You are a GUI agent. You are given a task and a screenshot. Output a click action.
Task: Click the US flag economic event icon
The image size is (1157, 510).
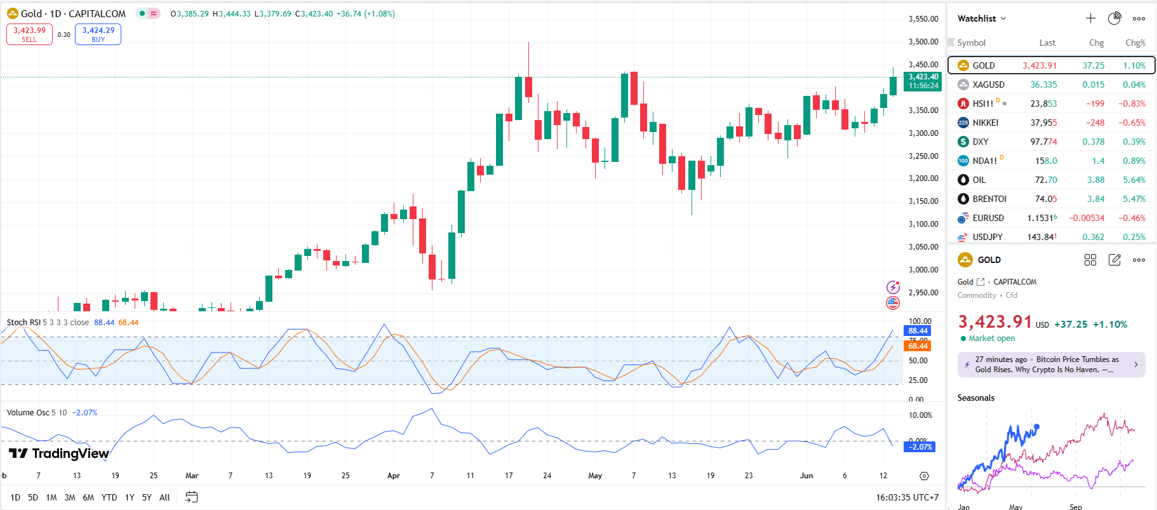[x=893, y=303]
